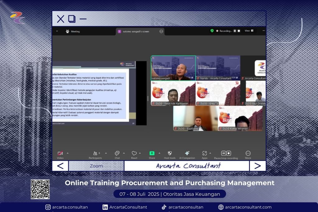Open the More options ellipsis in toolbar
Viewport: 318px width, 212px height.
point(248,153)
